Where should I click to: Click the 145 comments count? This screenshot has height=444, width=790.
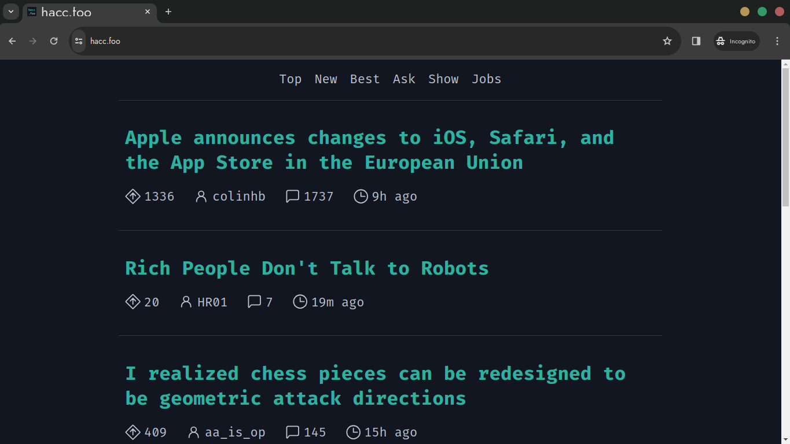tap(315, 432)
